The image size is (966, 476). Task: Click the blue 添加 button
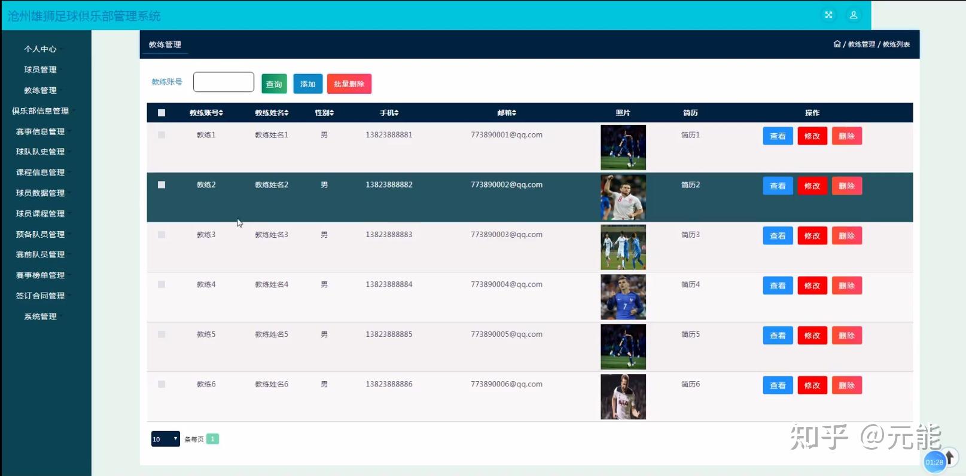pyautogui.click(x=308, y=84)
